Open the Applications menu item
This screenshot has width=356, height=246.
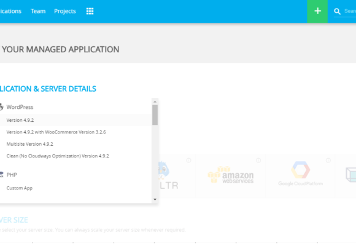10,11
